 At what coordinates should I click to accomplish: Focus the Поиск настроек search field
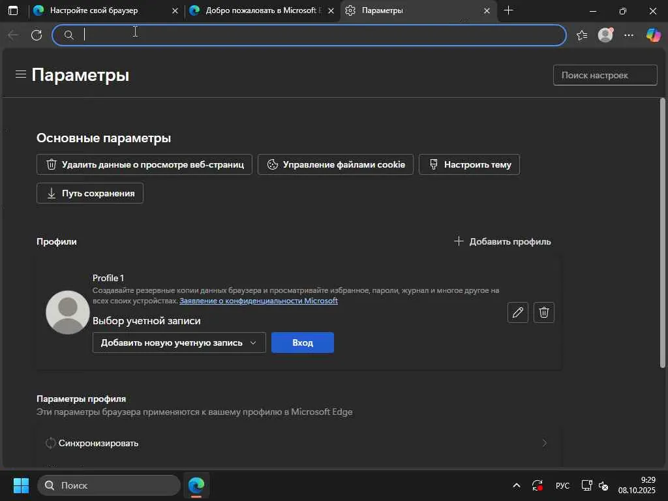(x=605, y=75)
